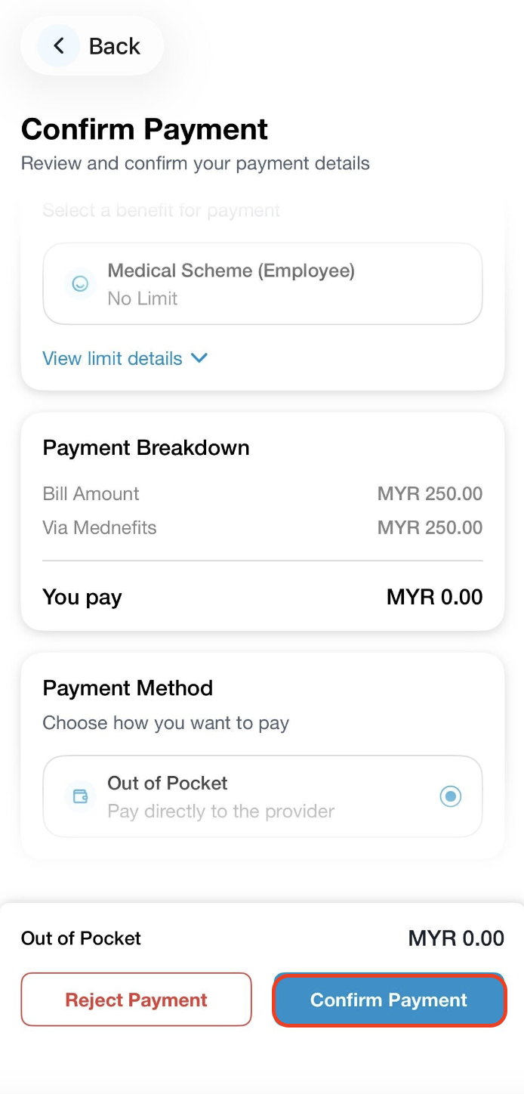Click the Medical Scheme smiley icon
The height and width of the screenshot is (1094, 524).
(80, 284)
